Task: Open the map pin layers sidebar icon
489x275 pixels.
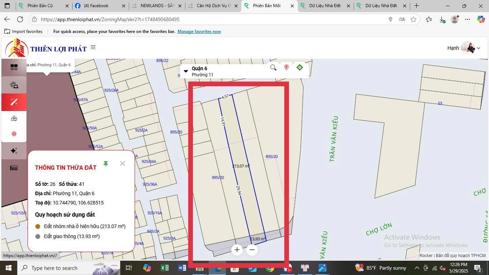Action: [14, 119]
